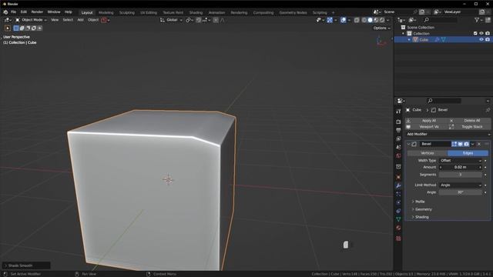Collapse the Bevel modifier panel
Screen dimensions: 493x277
(x=408, y=144)
